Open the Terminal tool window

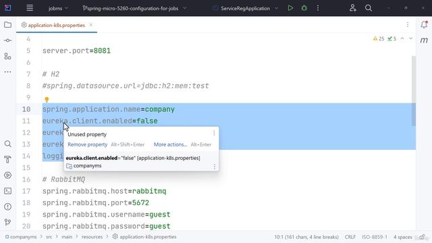7,191
